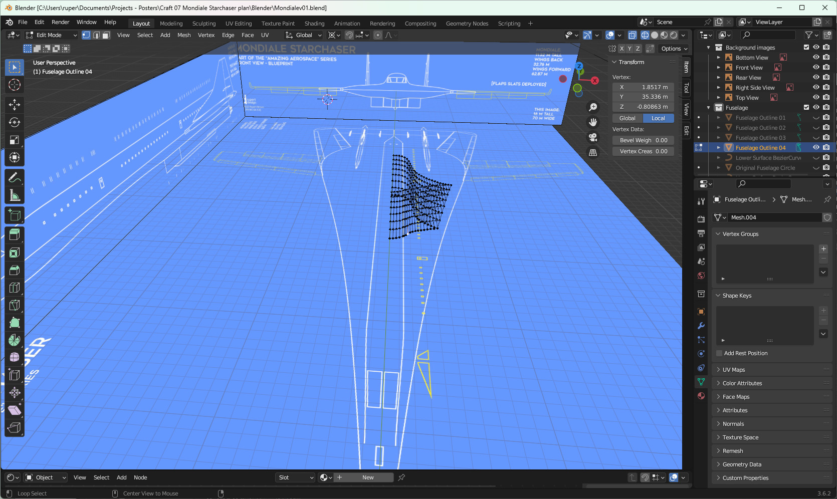837x499 pixels.
Task: Switch to the Shading workspace tab
Action: click(x=314, y=24)
